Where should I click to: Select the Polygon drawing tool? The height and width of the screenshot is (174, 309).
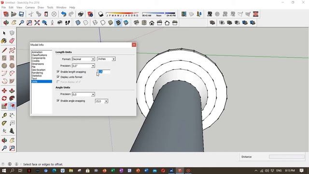click(x=12, y=66)
